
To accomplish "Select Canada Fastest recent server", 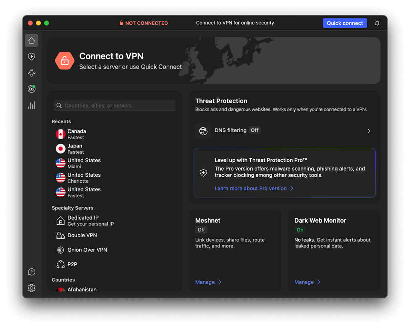I will [x=114, y=134].
